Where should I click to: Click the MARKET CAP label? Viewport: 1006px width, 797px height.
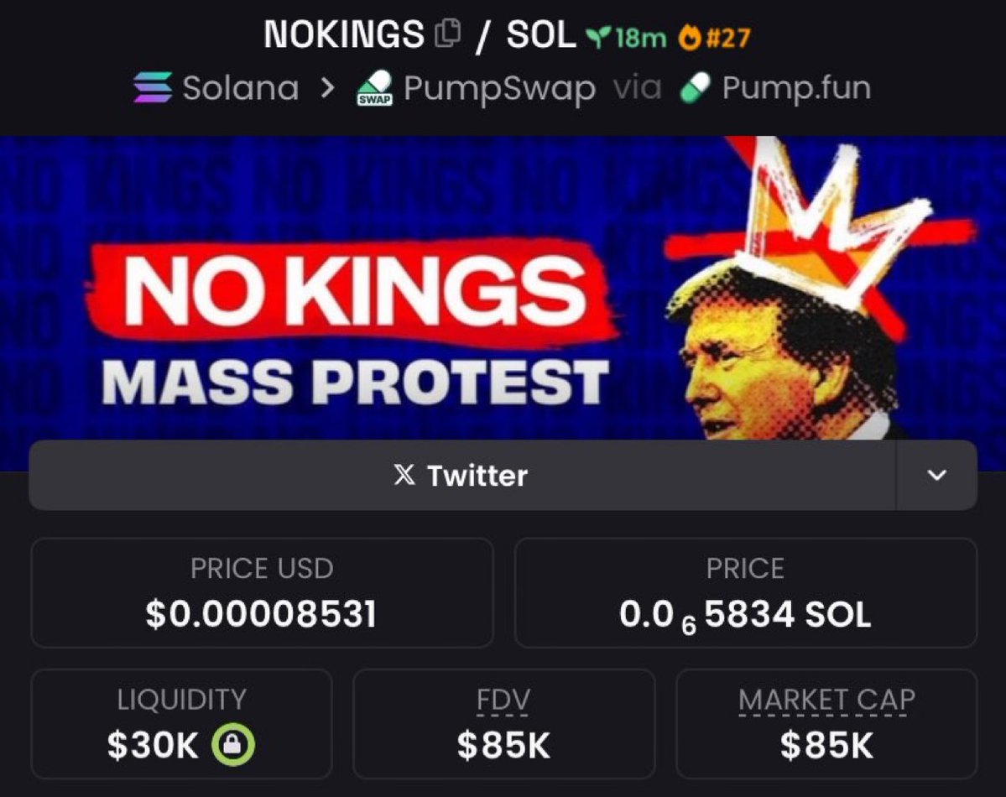pyautogui.click(x=826, y=700)
